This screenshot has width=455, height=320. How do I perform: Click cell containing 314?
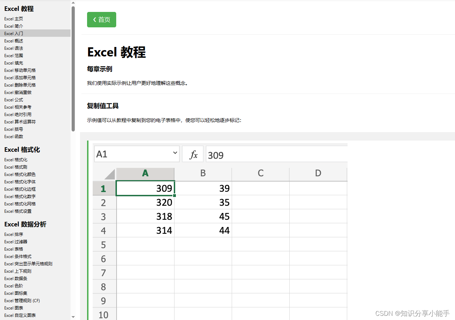tap(145, 231)
